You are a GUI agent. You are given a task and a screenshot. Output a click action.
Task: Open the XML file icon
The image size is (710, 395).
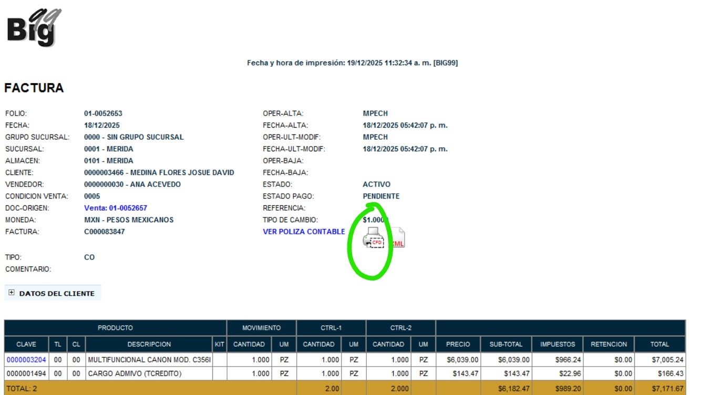tap(398, 239)
